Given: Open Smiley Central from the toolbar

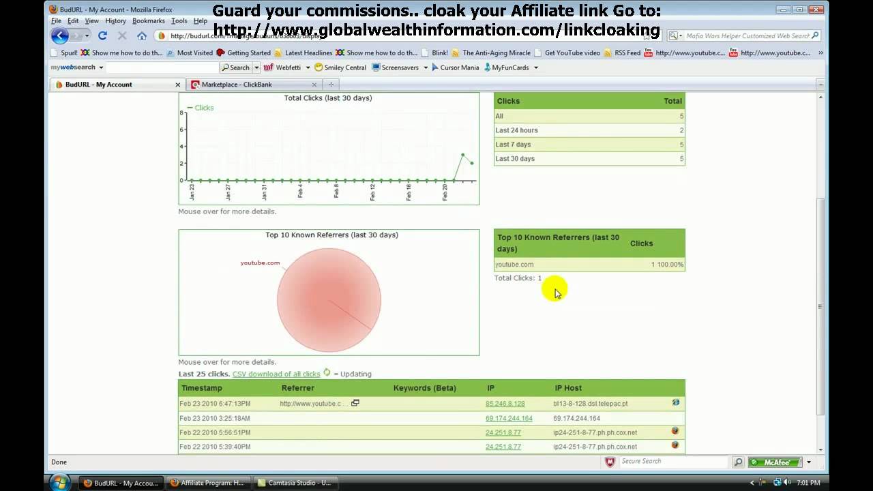Looking at the screenshot, I should click(340, 68).
